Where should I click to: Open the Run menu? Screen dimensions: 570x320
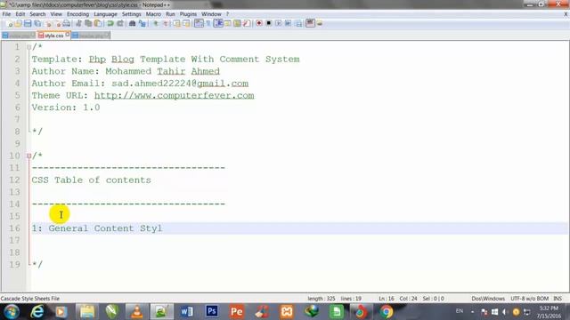[x=170, y=14]
